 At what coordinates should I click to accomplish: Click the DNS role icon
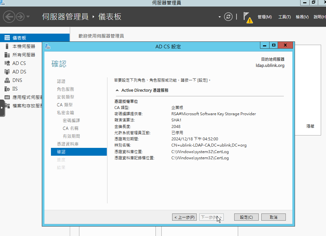pyautogui.click(x=7, y=80)
